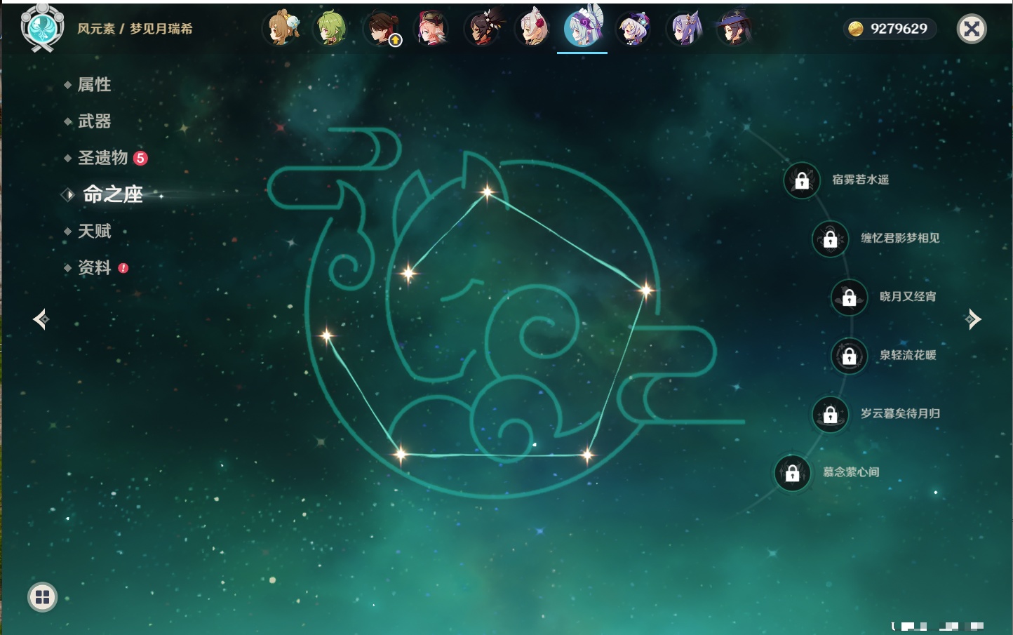
Task: Click the gold Mora coin icon
Action: [x=856, y=29]
